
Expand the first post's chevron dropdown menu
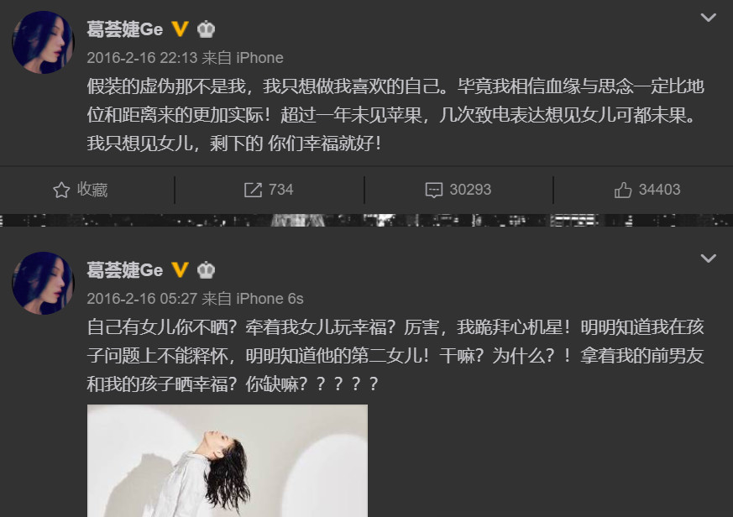tap(708, 18)
